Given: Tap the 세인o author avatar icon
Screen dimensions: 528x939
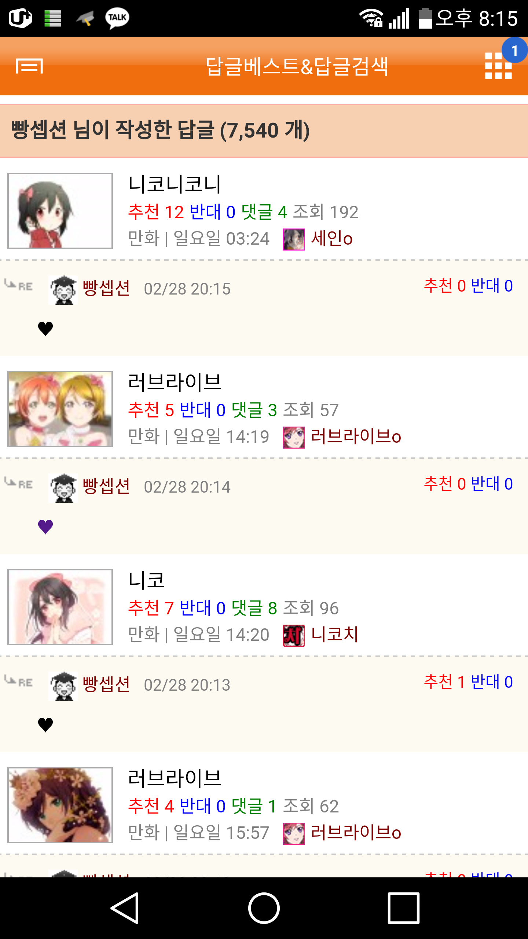Looking at the screenshot, I should click(x=294, y=240).
